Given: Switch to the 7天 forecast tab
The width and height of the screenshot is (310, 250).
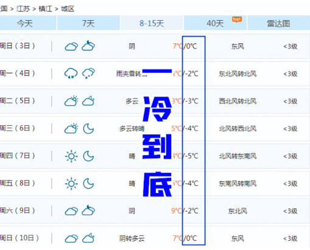Looking at the screenshot, I should [88, 23].
